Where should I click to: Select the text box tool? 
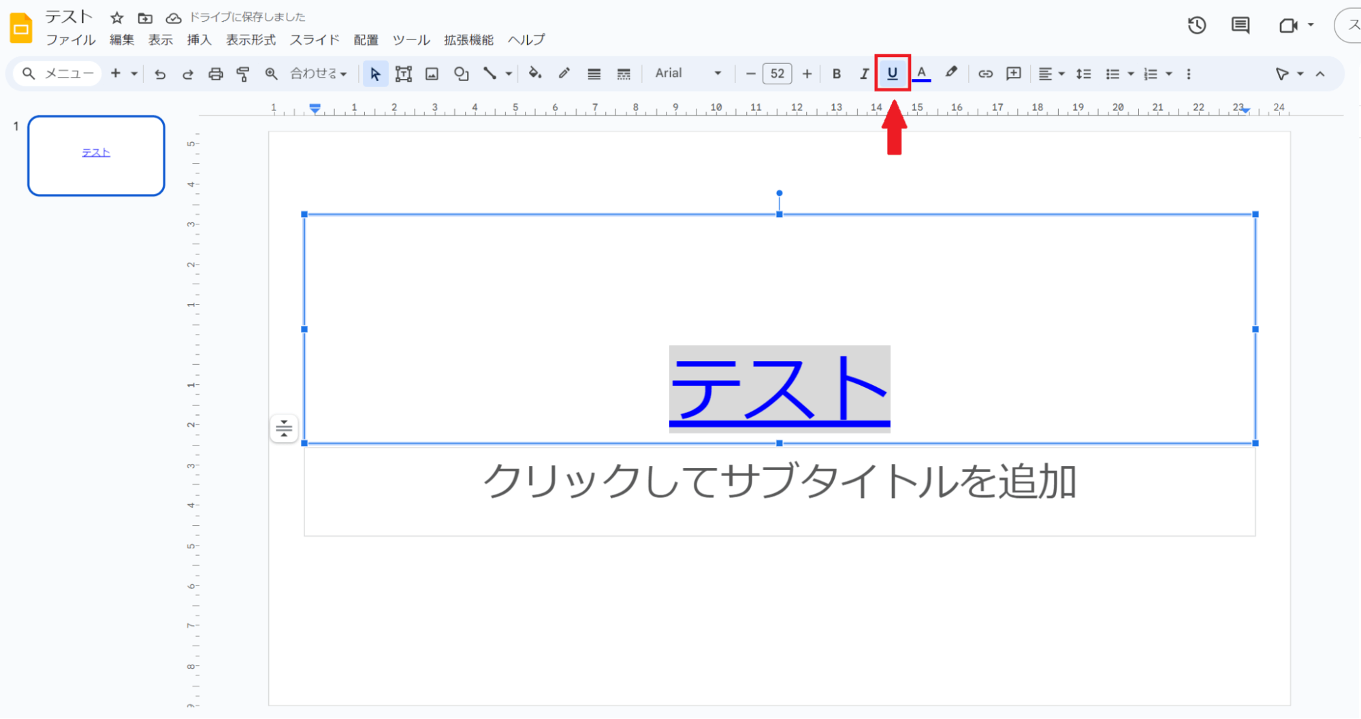pyautogui.click(x=404, y=74)
